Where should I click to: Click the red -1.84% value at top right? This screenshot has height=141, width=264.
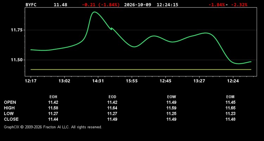click(217, 5)
